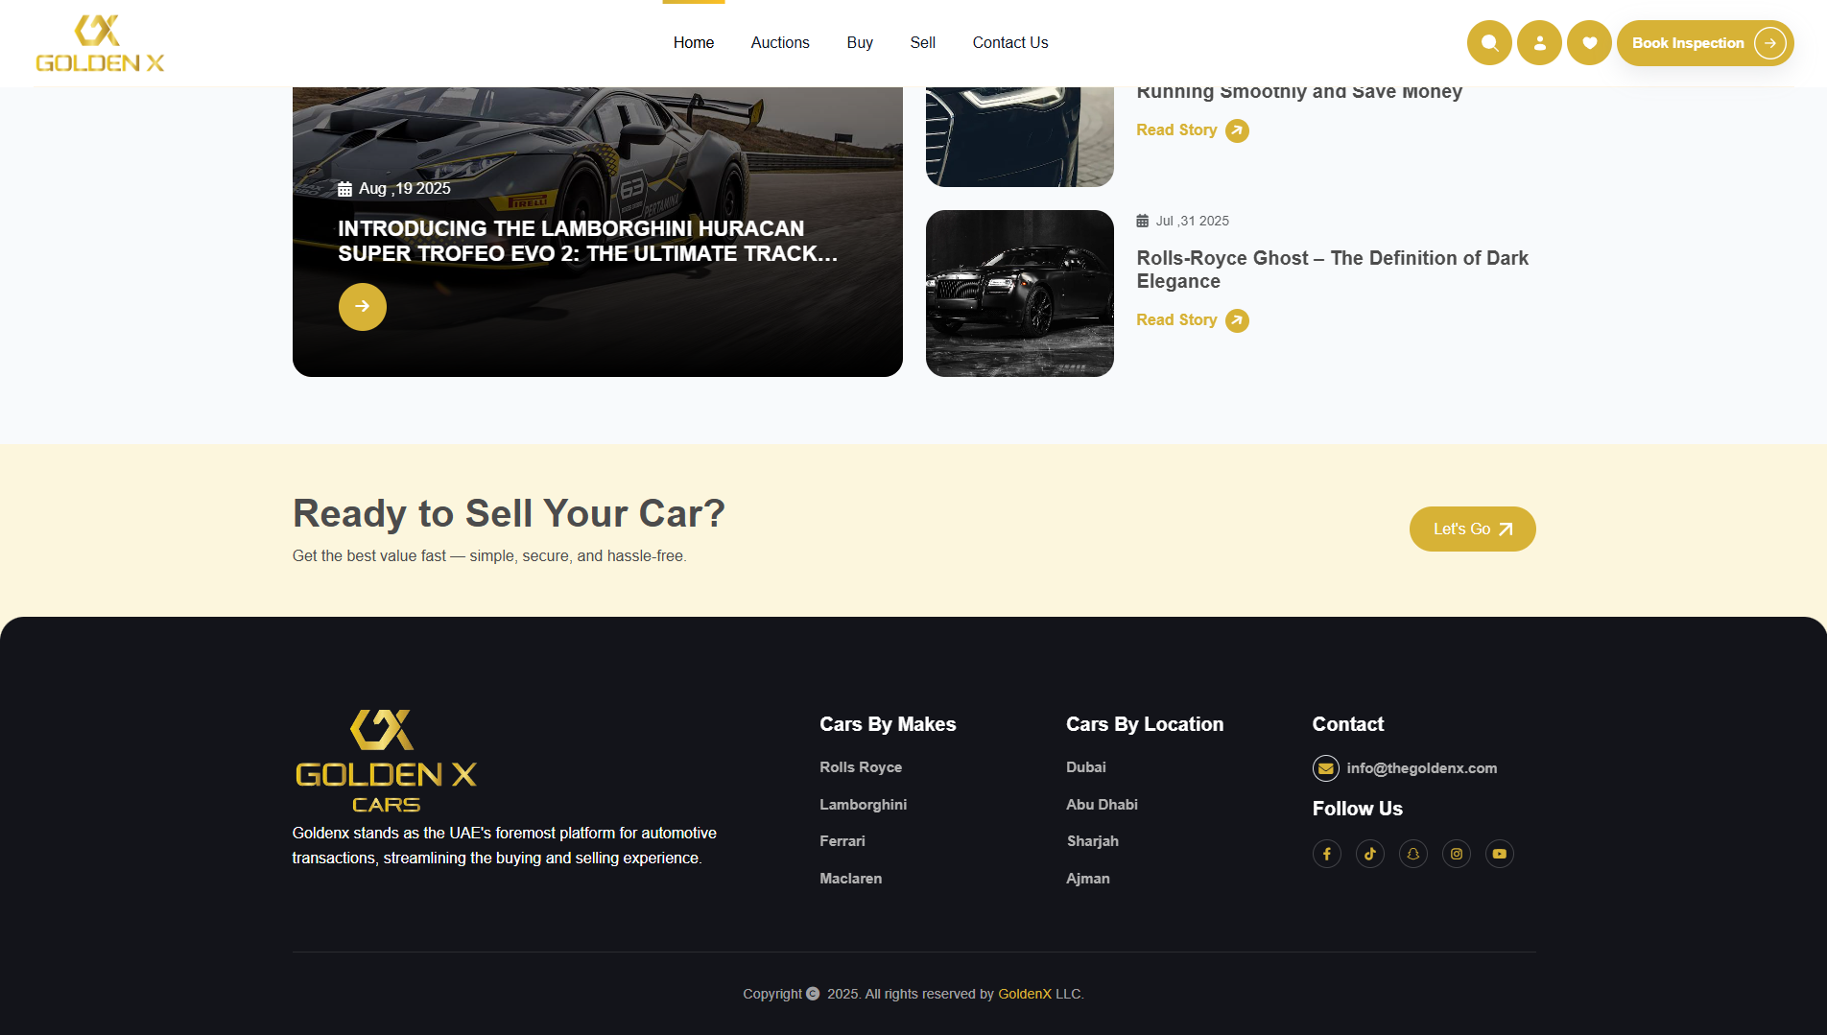Click the Facebook icon in footer
This screenshot has height=1035, width=1827.
(x=1327, y=854)
